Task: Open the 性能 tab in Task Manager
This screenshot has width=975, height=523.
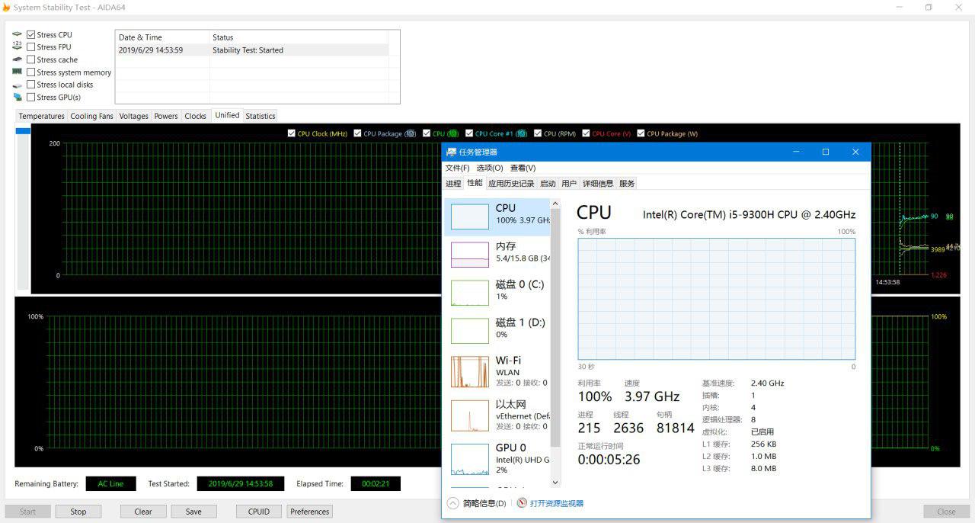Action: pyautogui.click(x=475, y=183)
